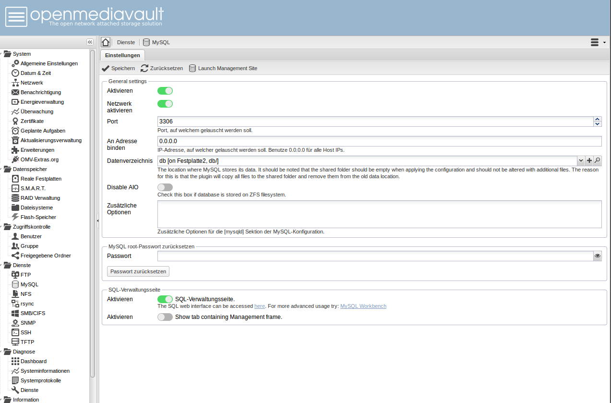Image resolution: width=611 pixels, height=403 pixels.
Task: Select the FTP service icon
Action: (x=15, y=275)
